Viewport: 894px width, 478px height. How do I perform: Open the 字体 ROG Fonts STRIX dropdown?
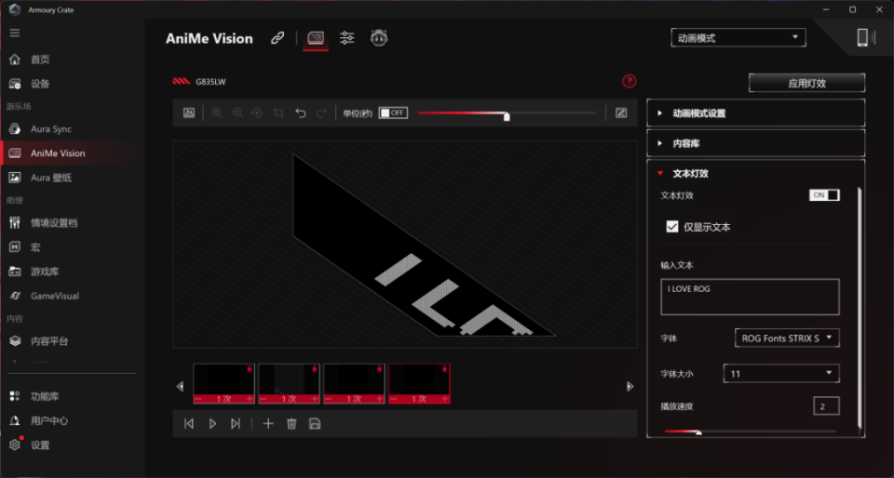coord(787,338)
